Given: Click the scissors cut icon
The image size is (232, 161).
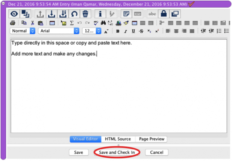Looking at the screenshot, I should 32,23.
